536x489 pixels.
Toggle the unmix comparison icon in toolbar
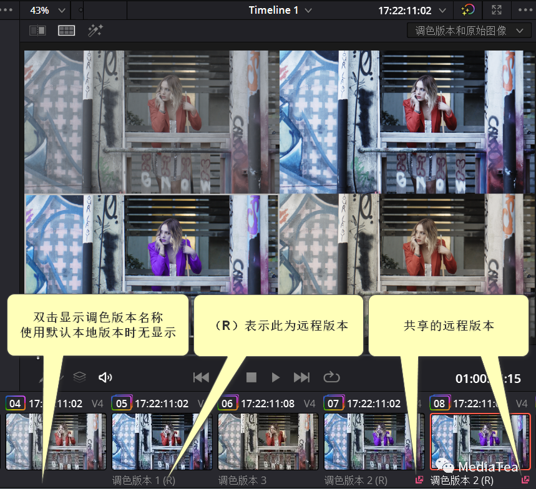click(x=38, y=30)
